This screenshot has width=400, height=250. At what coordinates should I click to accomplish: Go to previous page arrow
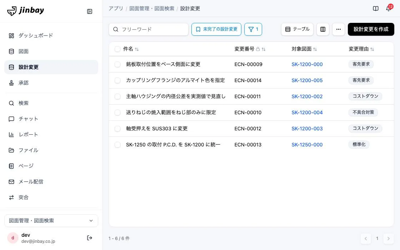(x=366, y=239)
